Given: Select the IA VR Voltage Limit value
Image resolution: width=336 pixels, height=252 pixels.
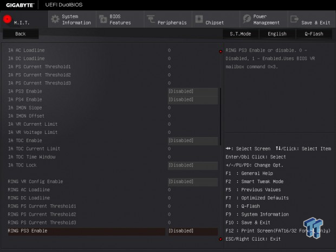Looking at the screenshot, I should tap(169, 132).
